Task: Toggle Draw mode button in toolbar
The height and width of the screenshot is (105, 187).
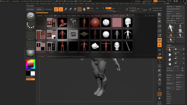Action: click(61, 9)
